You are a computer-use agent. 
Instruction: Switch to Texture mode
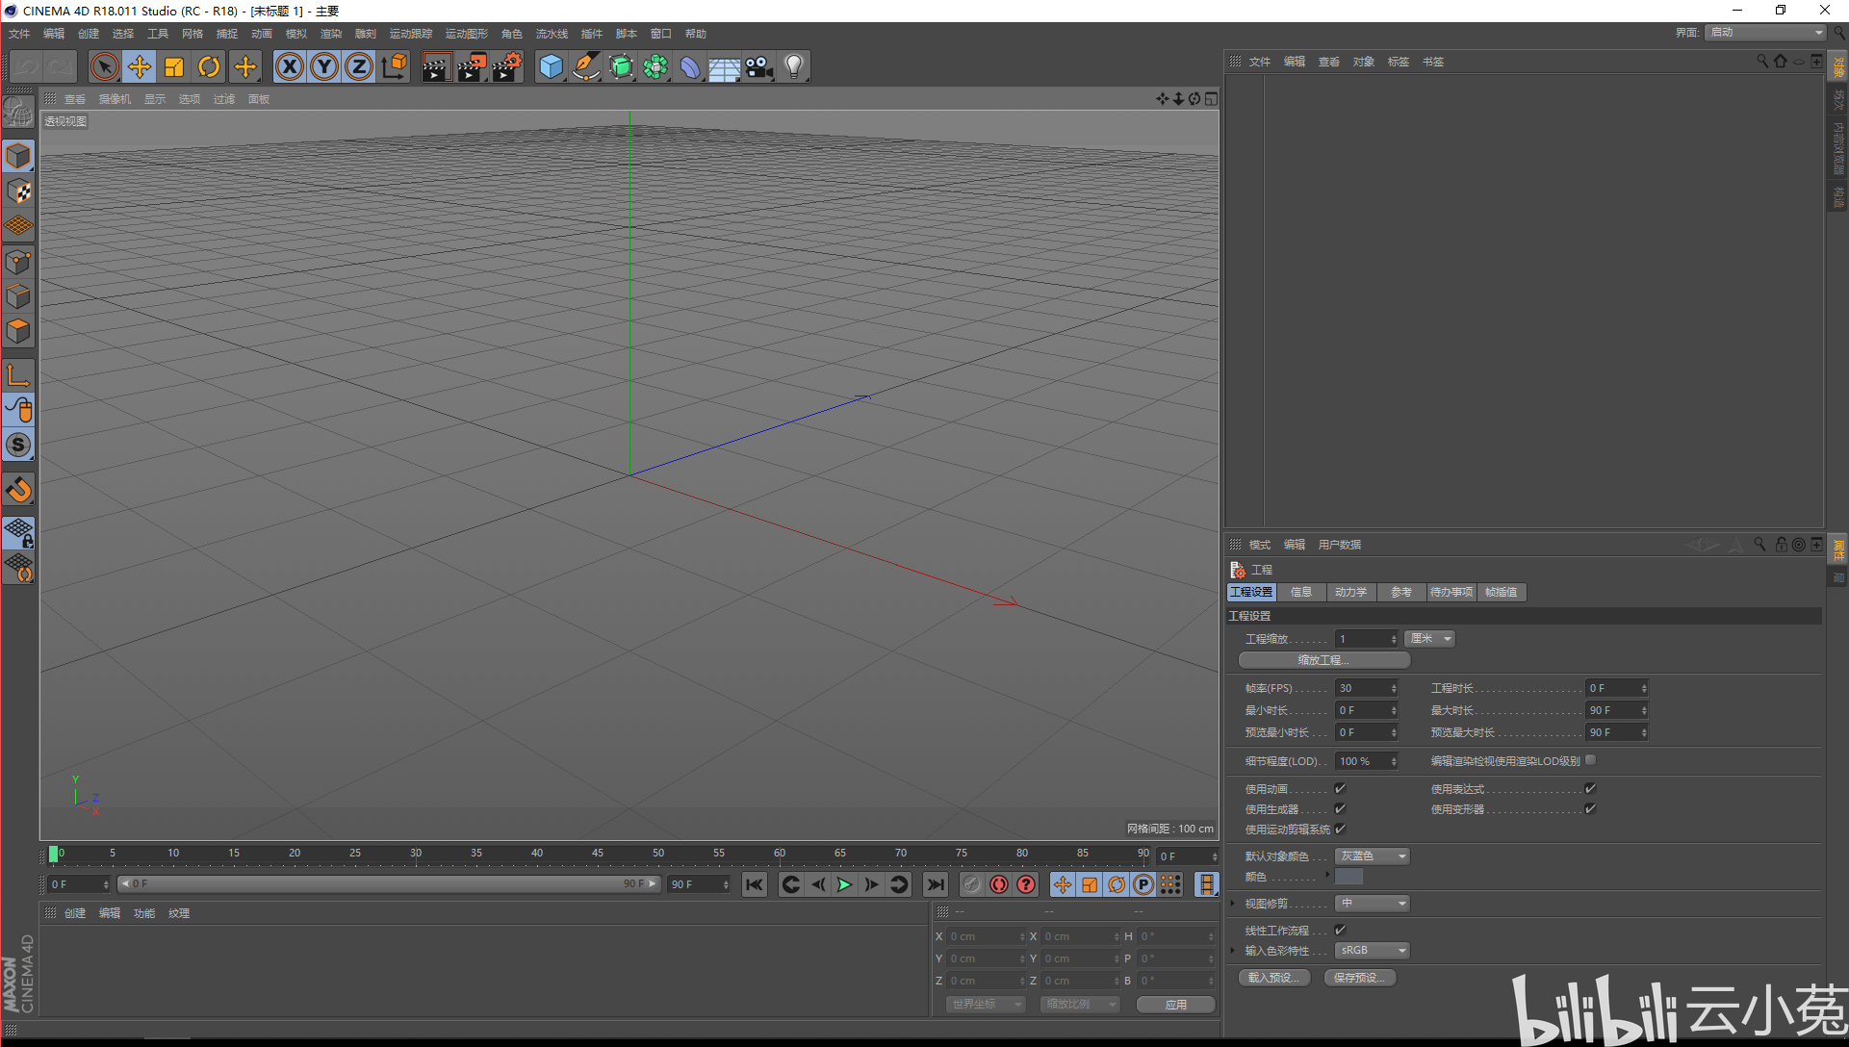tap(18, 192)
